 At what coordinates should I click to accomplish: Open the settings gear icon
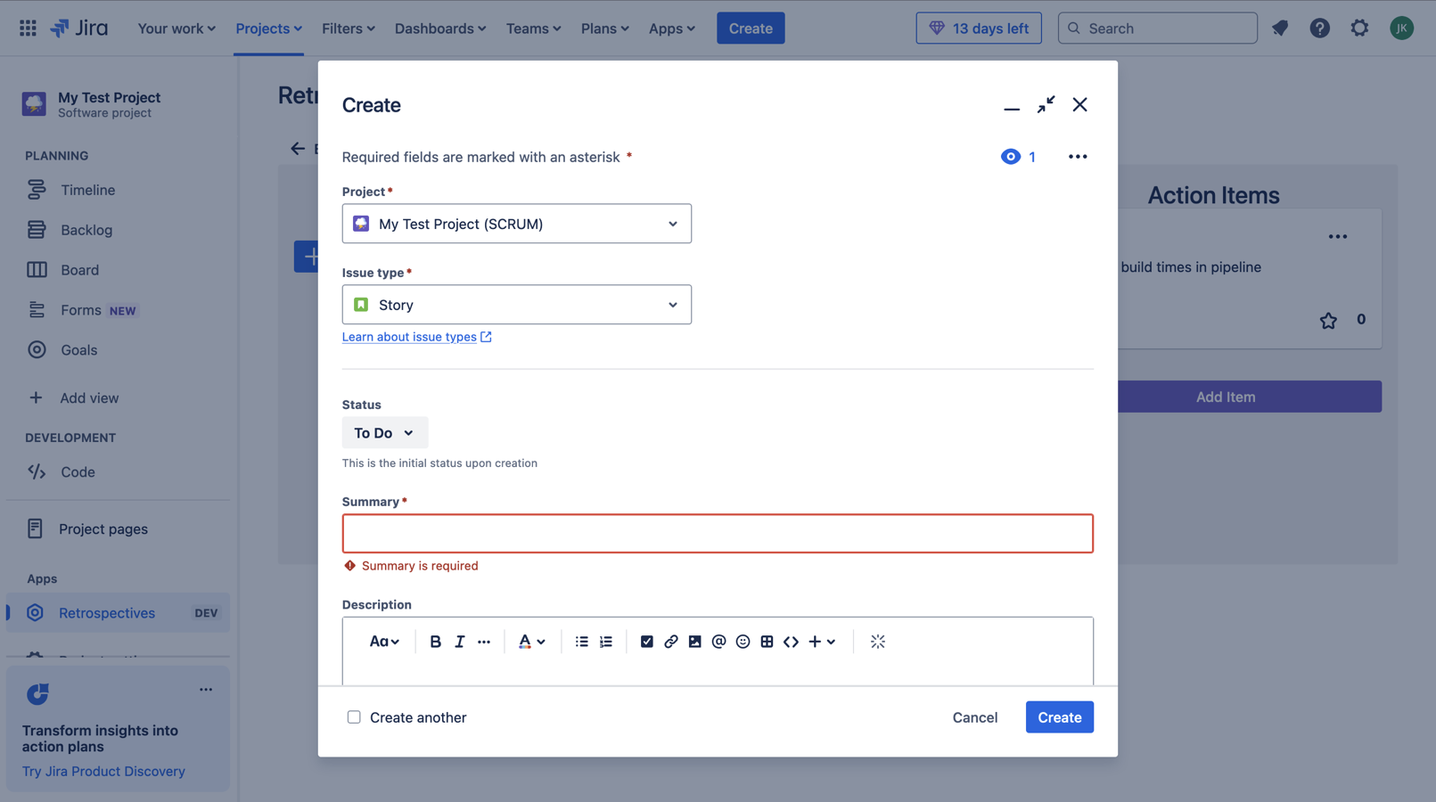pos(1359,28)
